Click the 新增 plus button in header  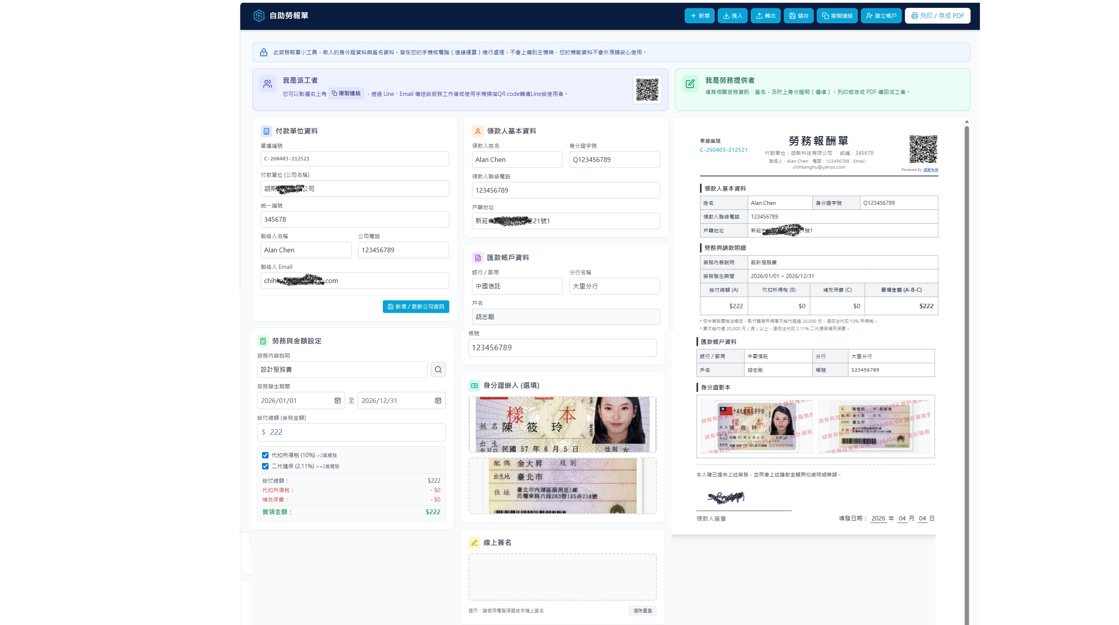point(699,16)
